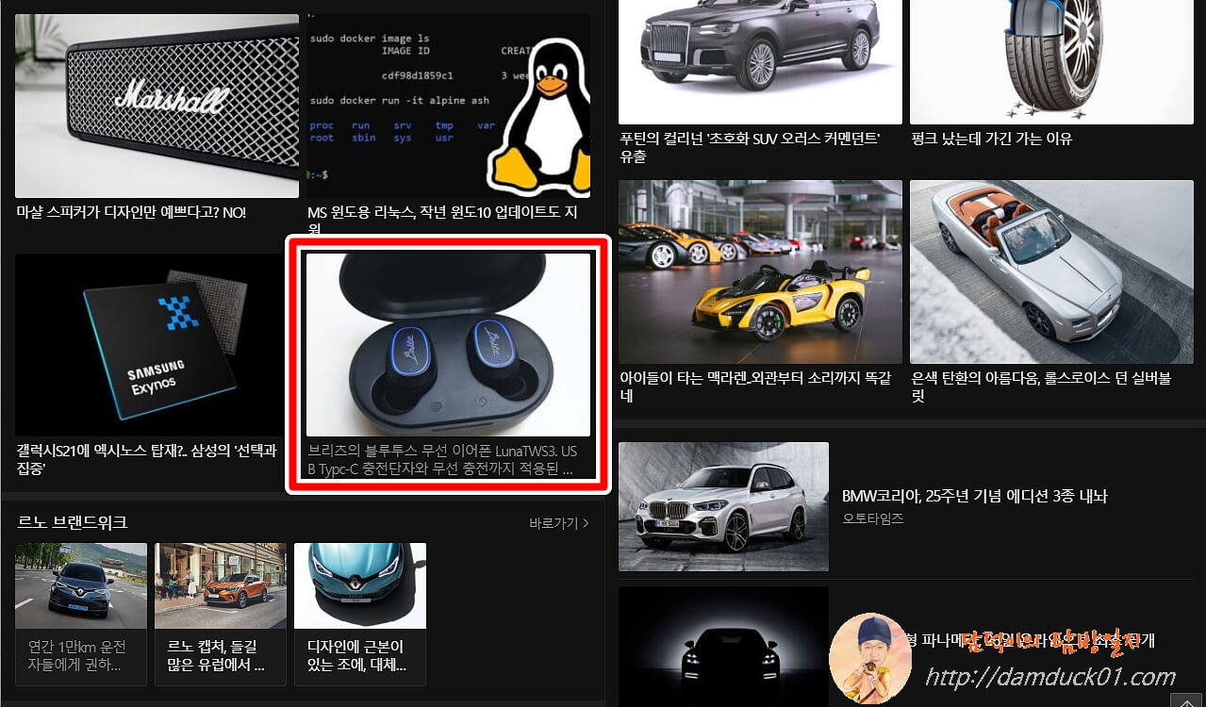Screen dimensions: 1206x707
Task: Open the punctured tire thumbnail
Action: [1051, 62]
